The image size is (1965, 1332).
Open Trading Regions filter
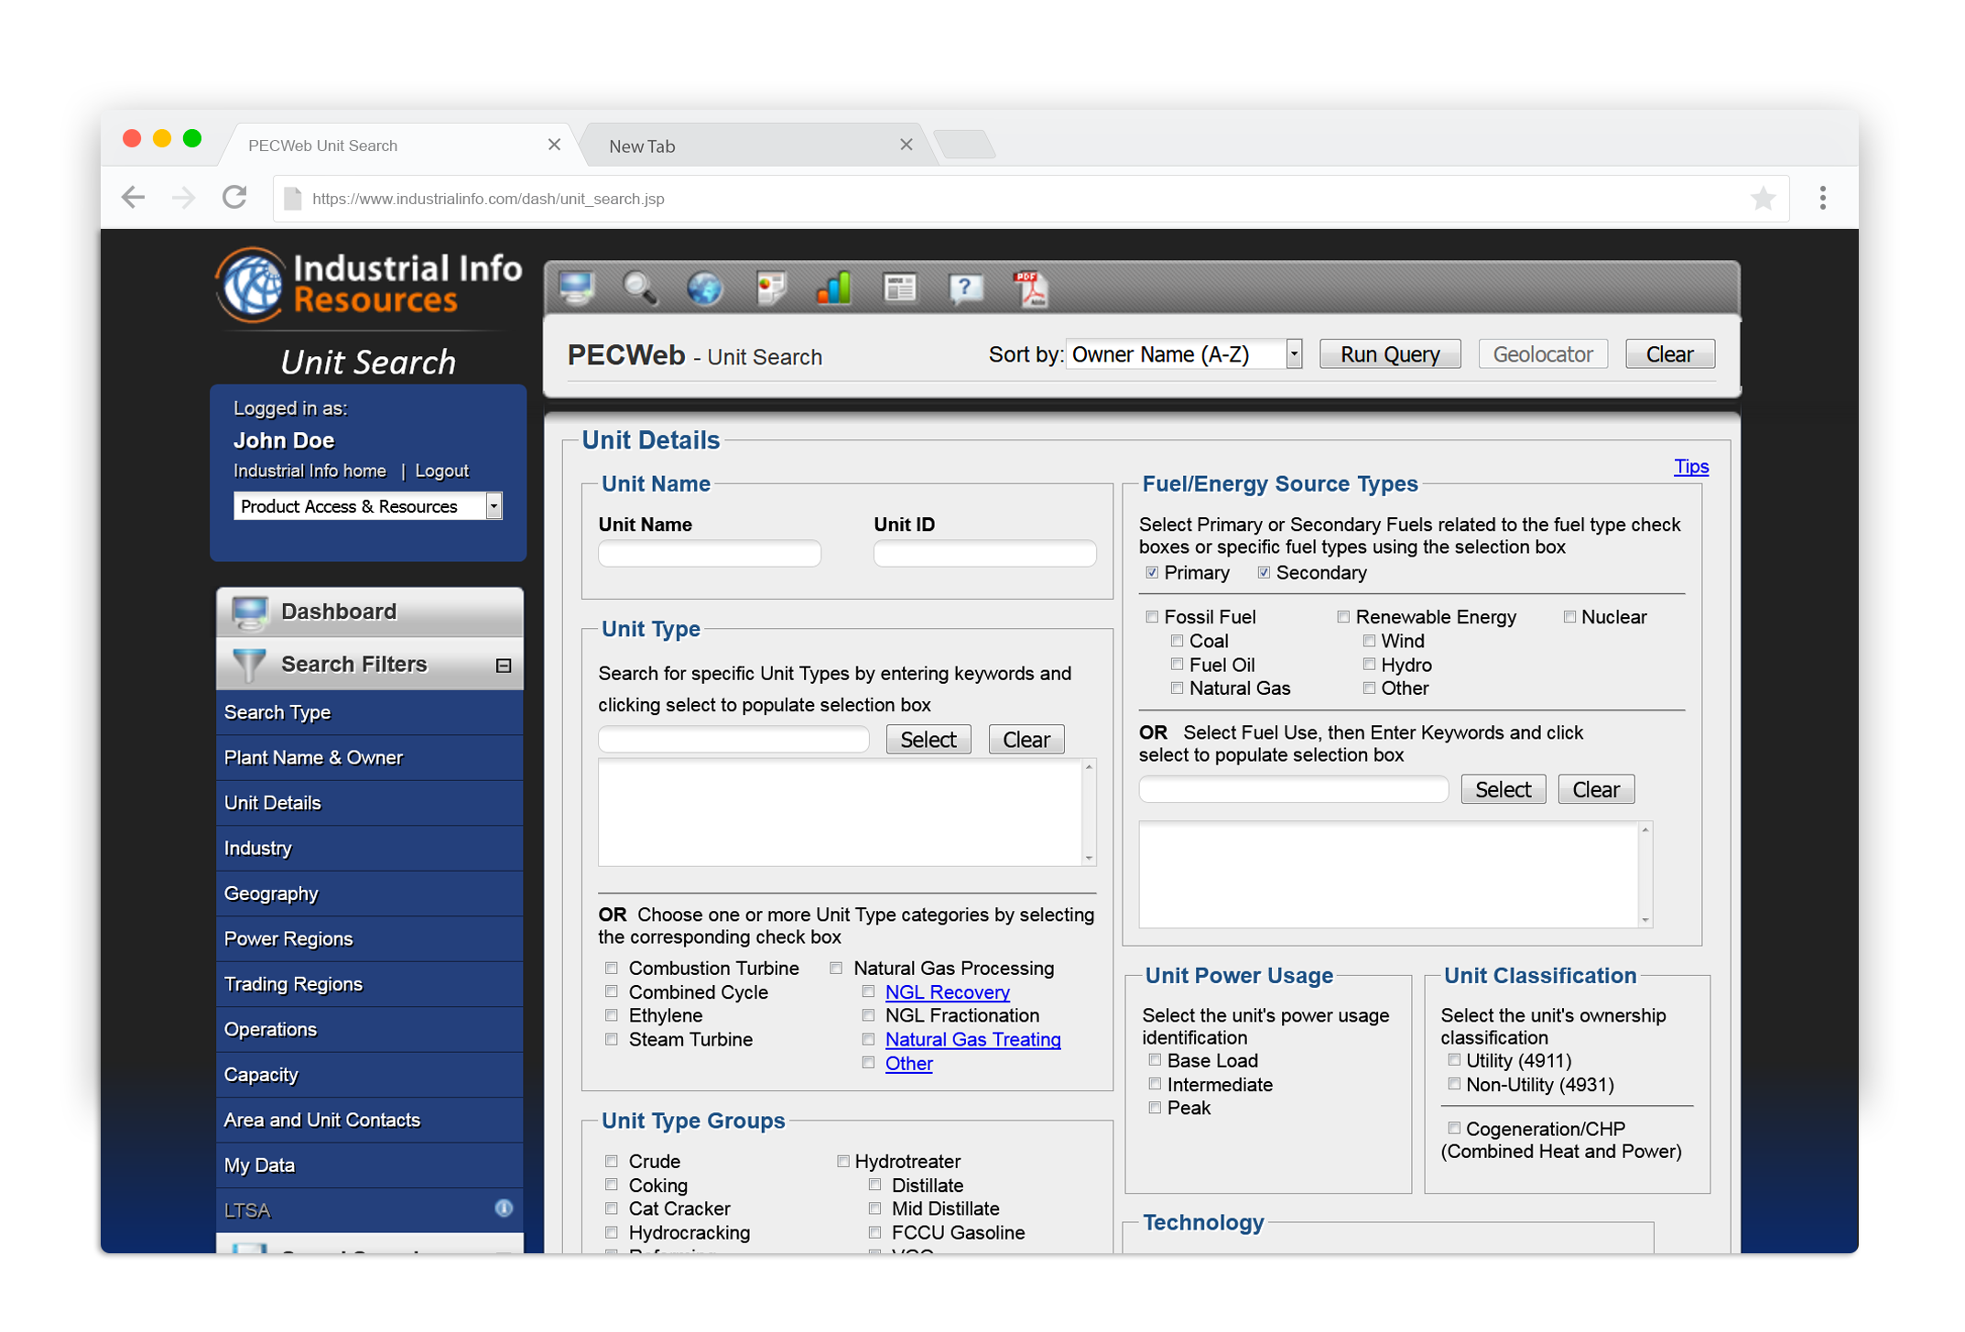(369, 984)
